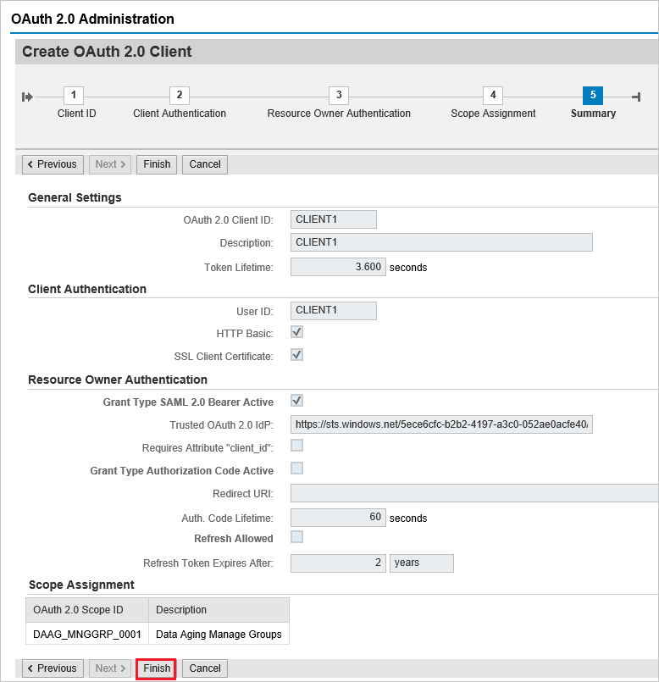Click the top Cancel button
Viewport: 659px width, 682px height.
pyautogui.click(x=205, y=164)
